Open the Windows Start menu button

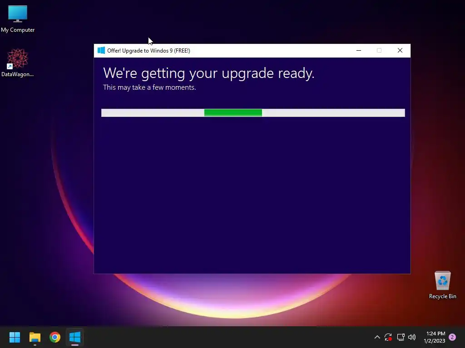[x=15, y=337]
